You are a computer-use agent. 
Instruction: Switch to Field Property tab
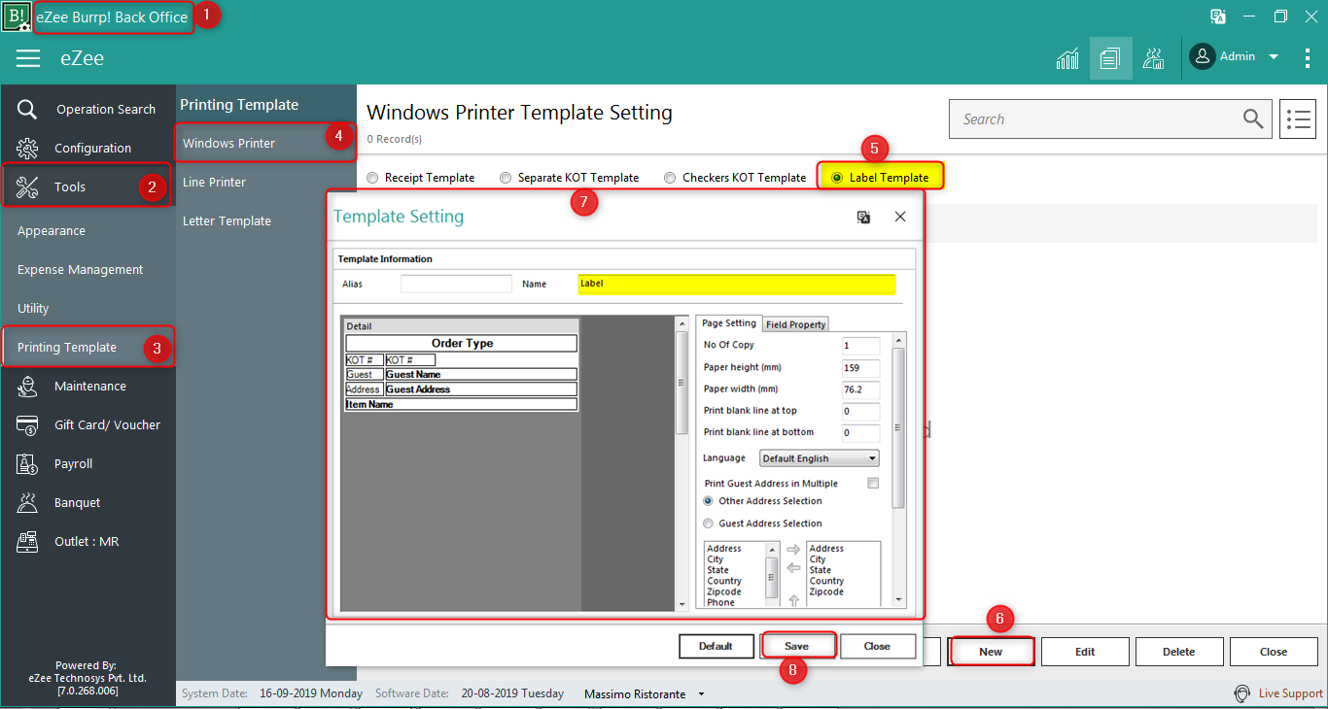click(795, 324)
